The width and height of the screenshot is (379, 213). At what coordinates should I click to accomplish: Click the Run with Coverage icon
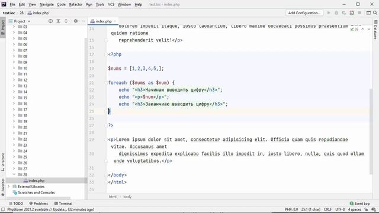pyautogui.click(x=343, y=13)
